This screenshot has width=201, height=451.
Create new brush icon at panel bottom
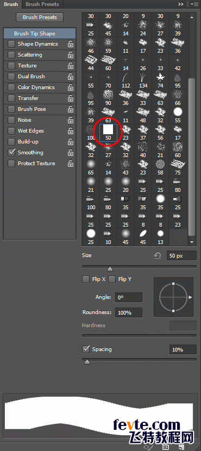181,447
